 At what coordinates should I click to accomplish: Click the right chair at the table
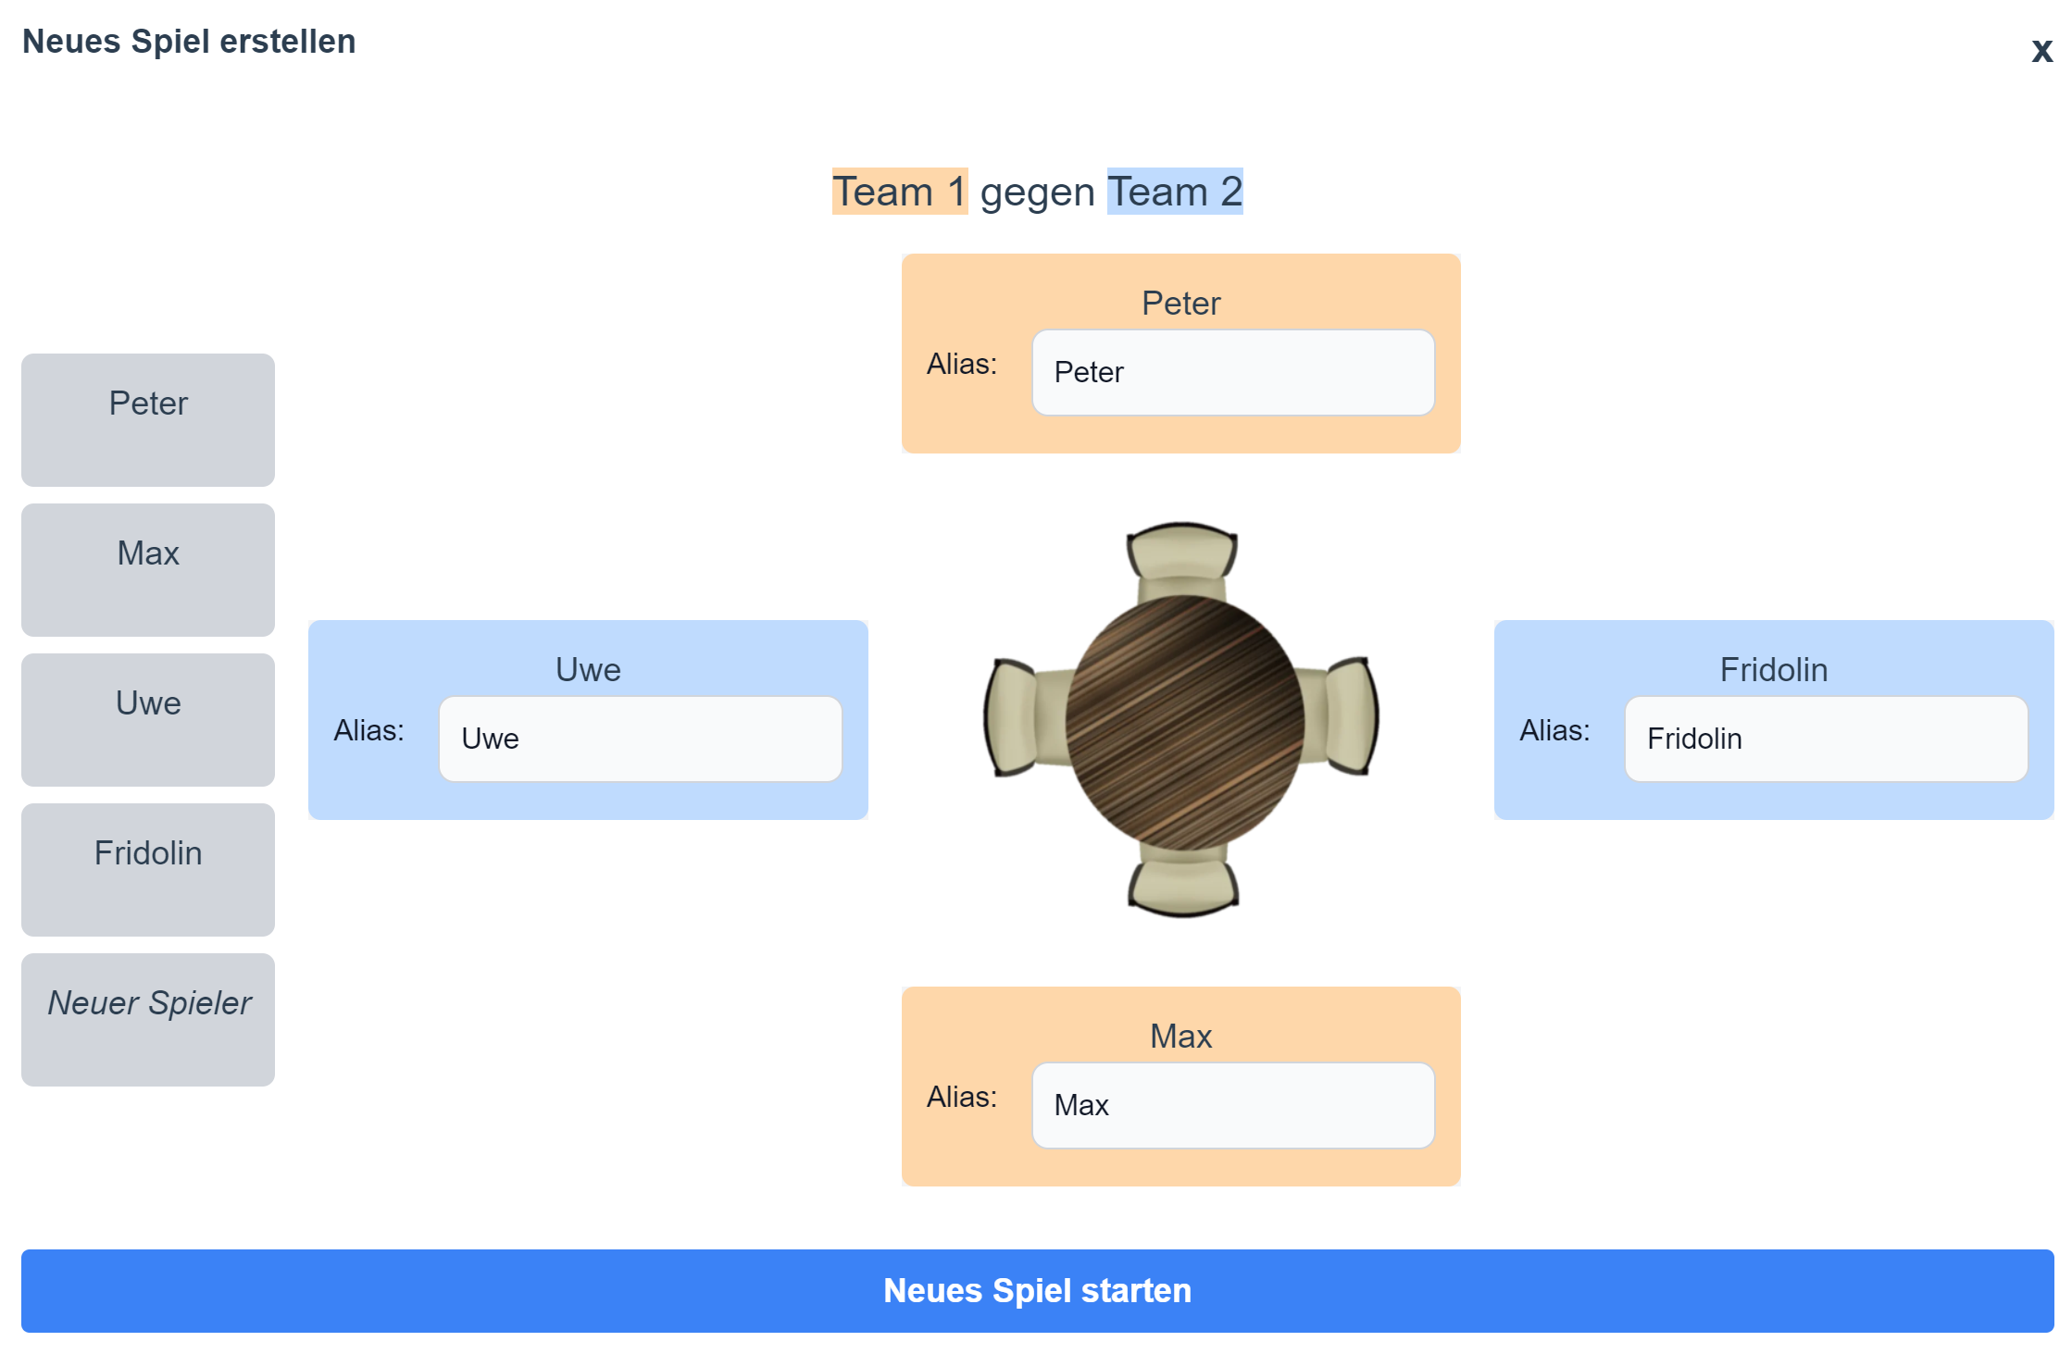1351,715
